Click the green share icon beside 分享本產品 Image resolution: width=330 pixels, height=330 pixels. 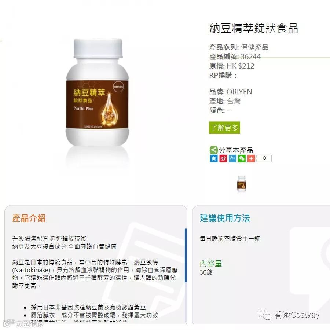tap(214, 150)
